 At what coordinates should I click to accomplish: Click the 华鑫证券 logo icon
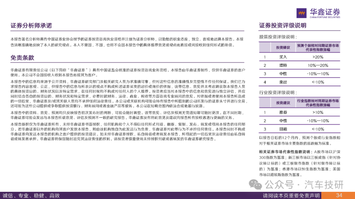[301, 13]
